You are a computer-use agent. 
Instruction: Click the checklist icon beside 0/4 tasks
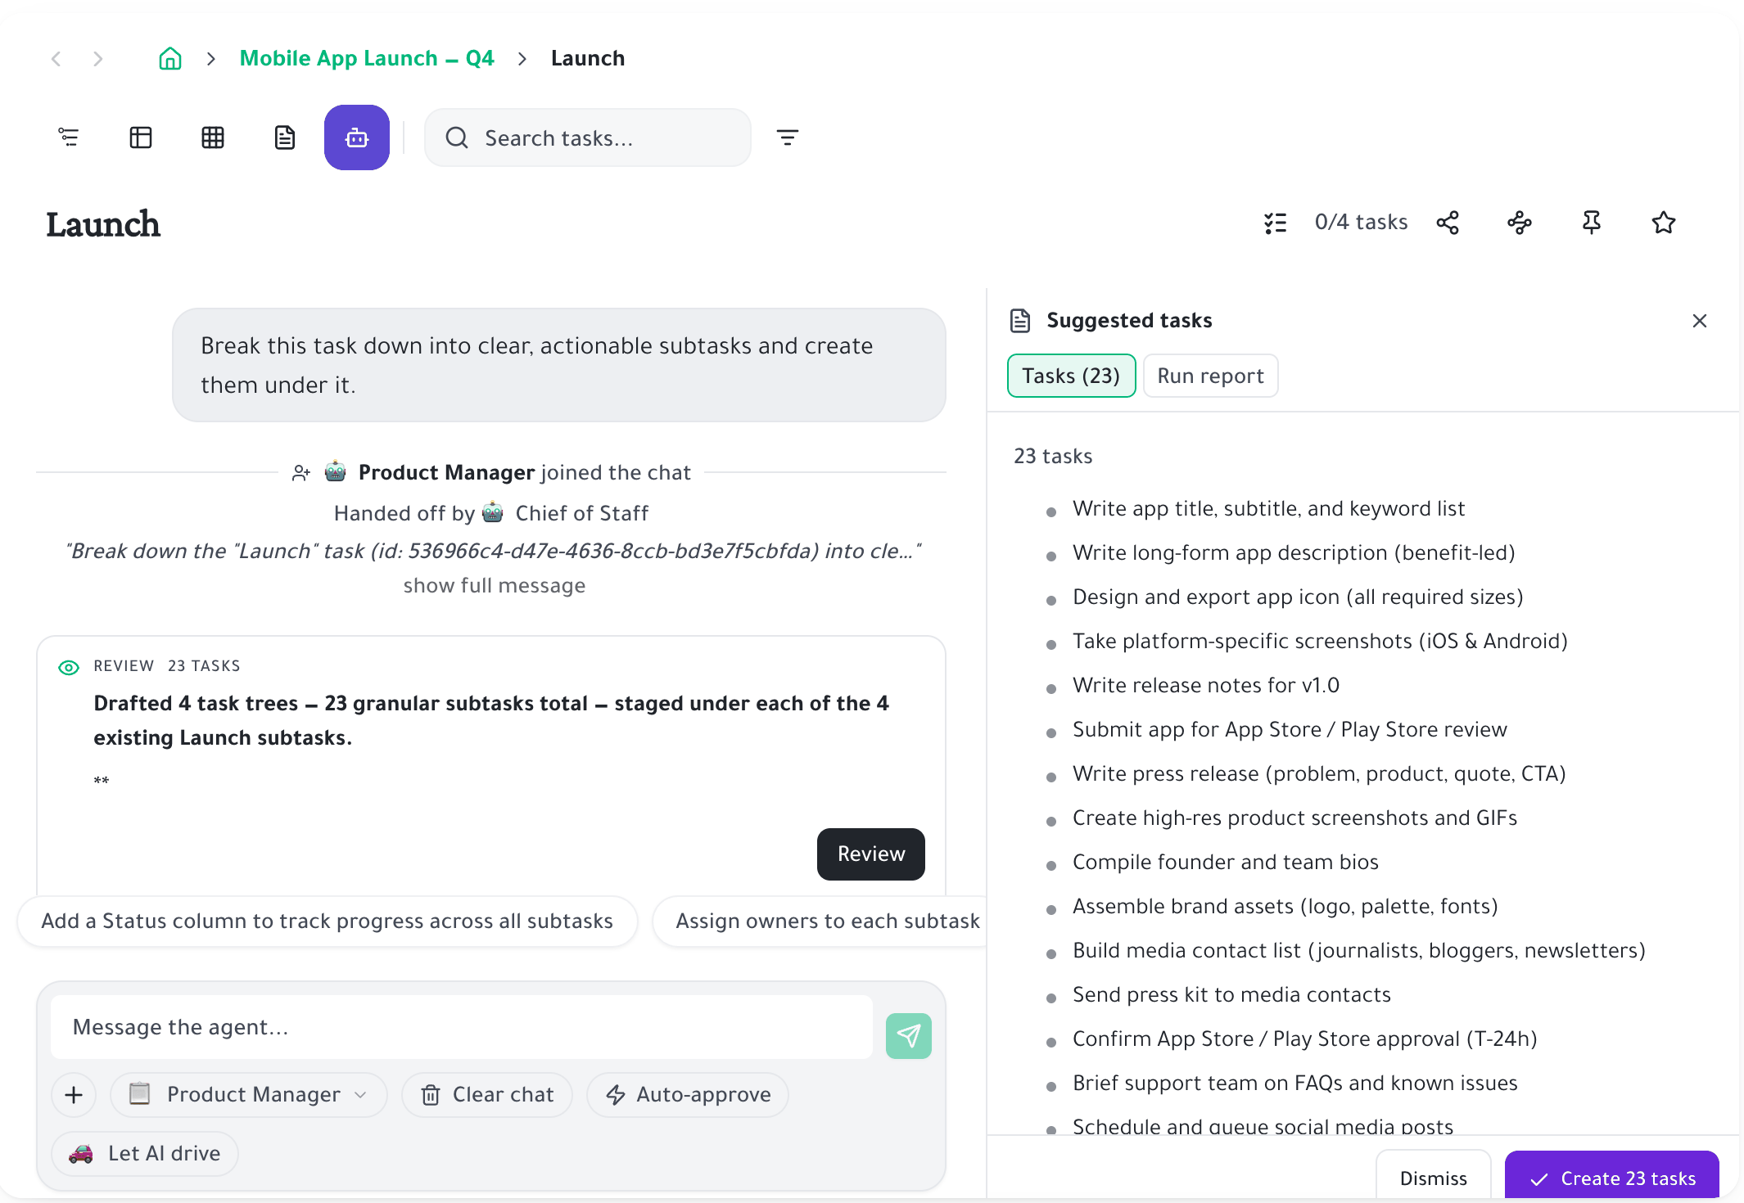(x=1276, y=223)
